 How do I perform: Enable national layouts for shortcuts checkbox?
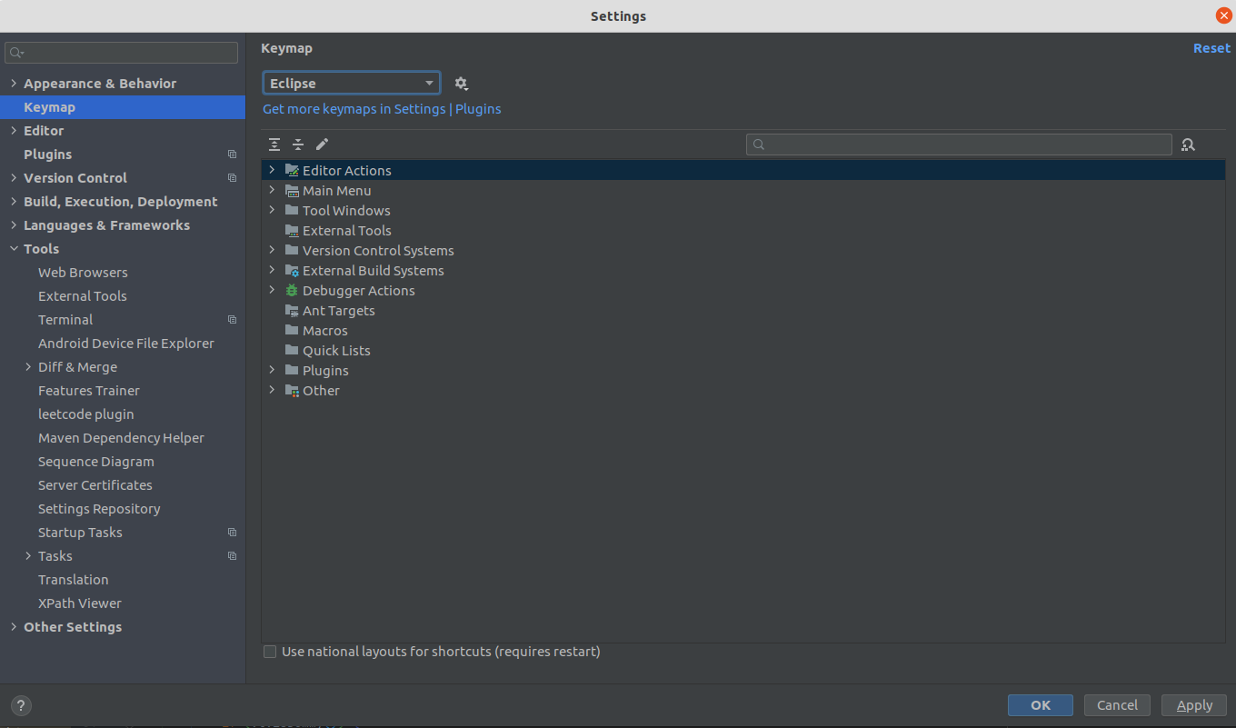pos(270,652)
